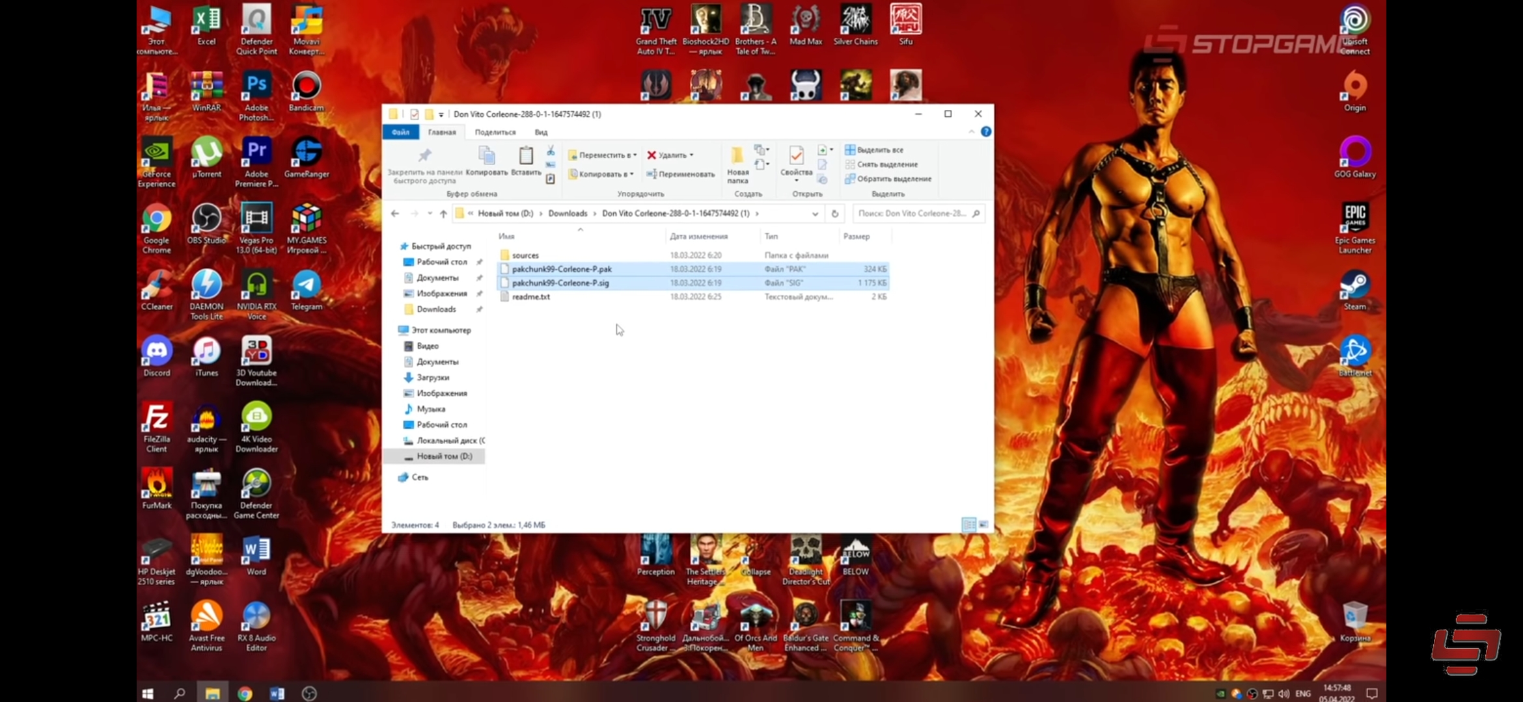Click the up-arrow navigation icon

[443, 213]
